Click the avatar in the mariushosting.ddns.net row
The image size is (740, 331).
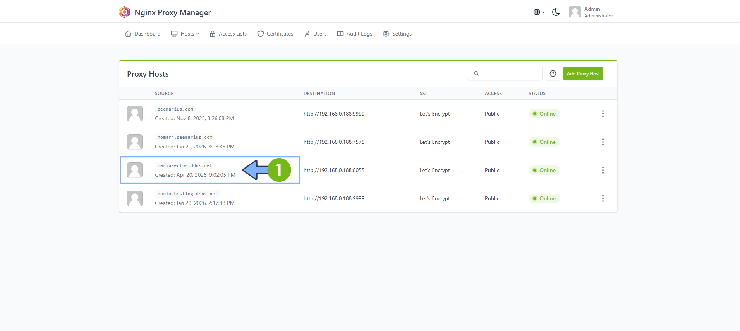pos(135,198)
